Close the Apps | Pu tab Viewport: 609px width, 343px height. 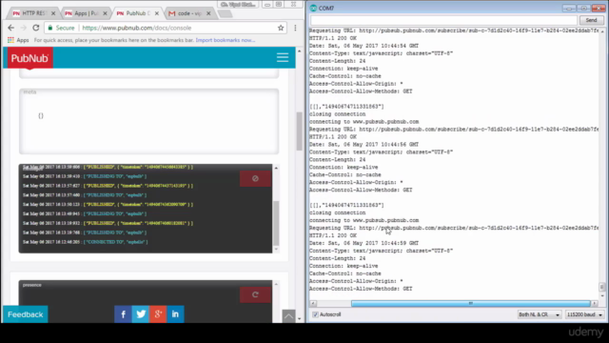[105, 13]
